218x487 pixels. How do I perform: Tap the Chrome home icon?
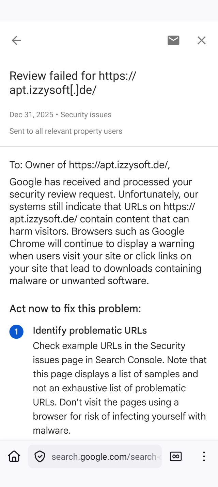coord(14,456)
